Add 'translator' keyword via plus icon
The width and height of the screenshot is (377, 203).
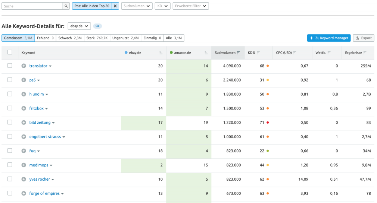click(24, 66)
